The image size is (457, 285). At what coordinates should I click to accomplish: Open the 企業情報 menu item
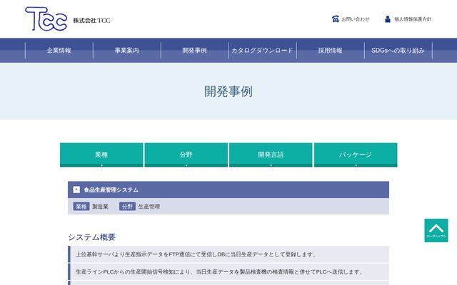[59, 51]
